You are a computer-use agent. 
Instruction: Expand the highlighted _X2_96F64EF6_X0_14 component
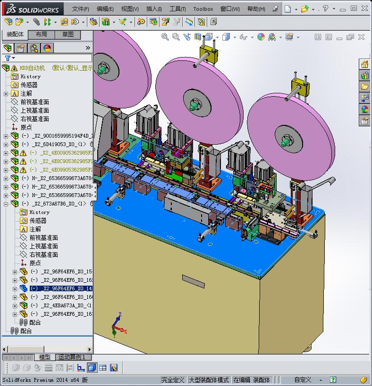(x=15, y=289)
